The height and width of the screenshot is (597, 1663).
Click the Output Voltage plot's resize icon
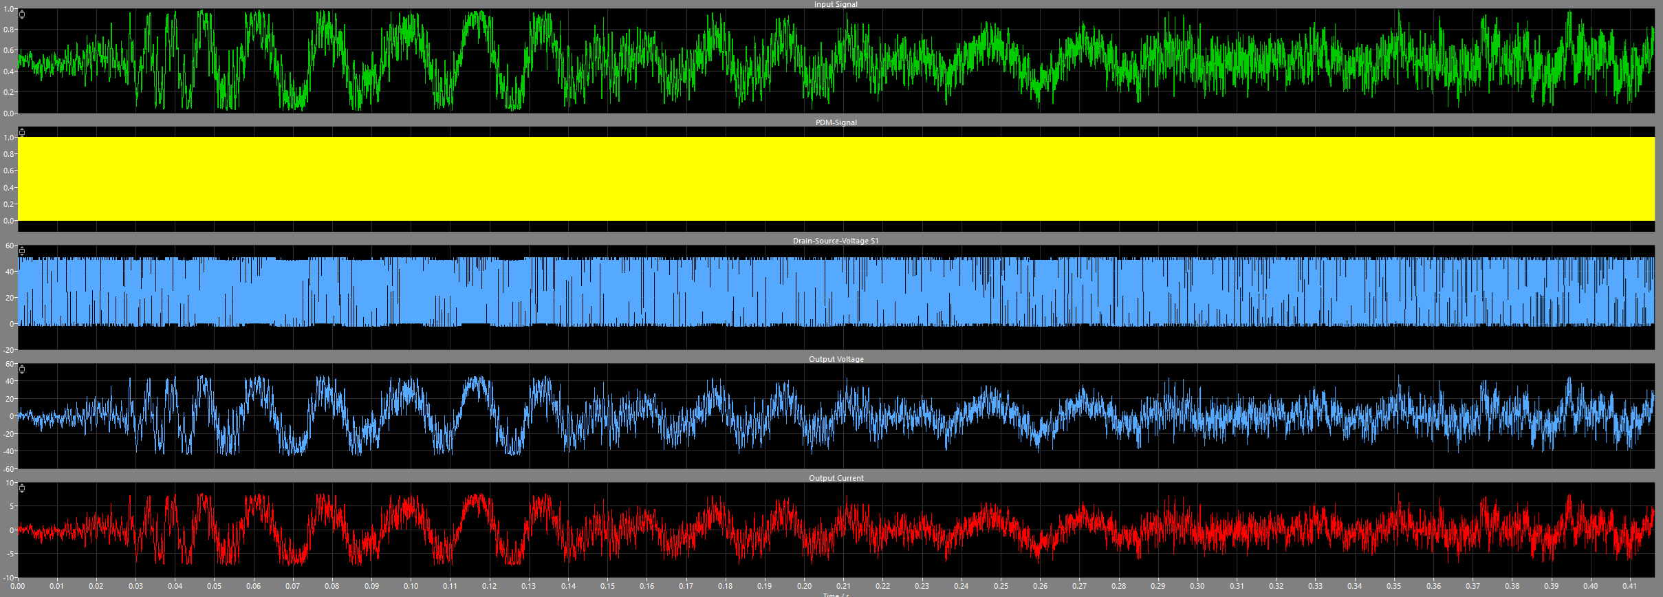[22, 369]
